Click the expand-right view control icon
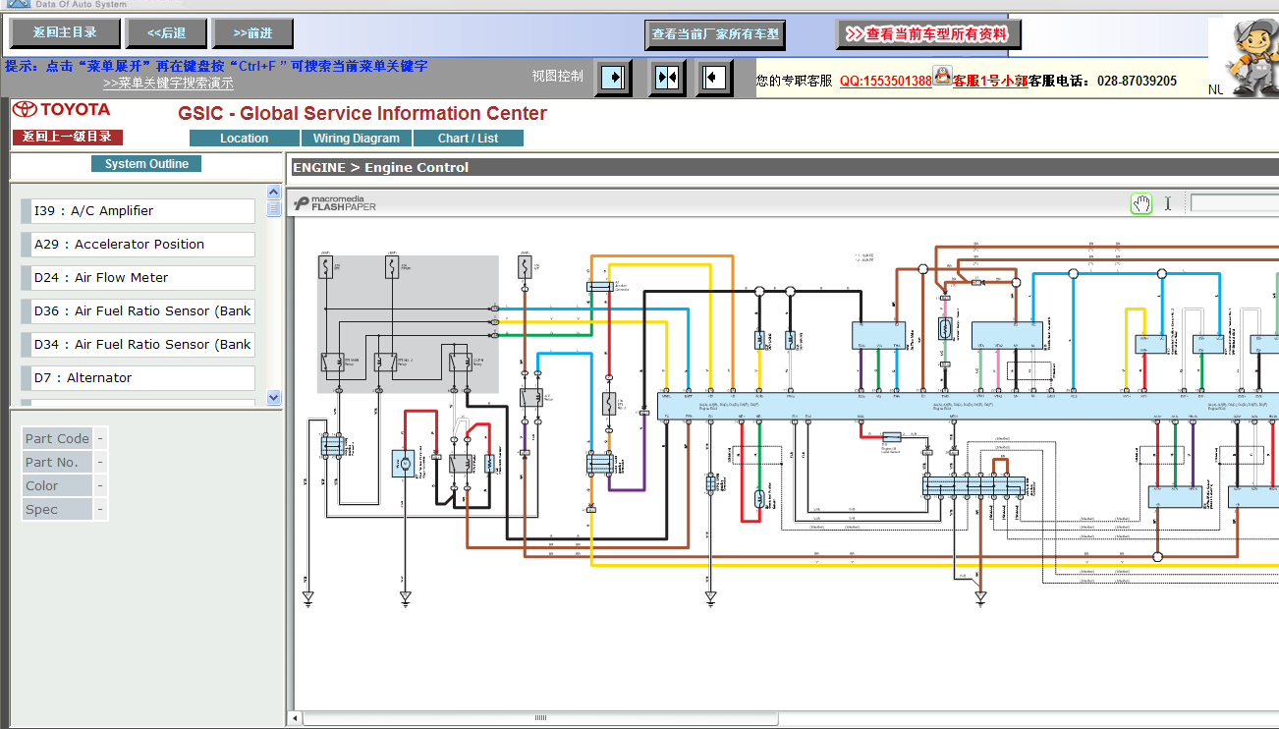Viewport: 1279px width, 729px height. click(614, 77)
